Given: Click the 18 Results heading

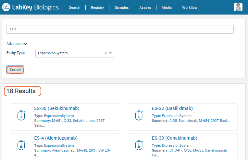Looking at the screenshot, I should [x=21, y=91].
